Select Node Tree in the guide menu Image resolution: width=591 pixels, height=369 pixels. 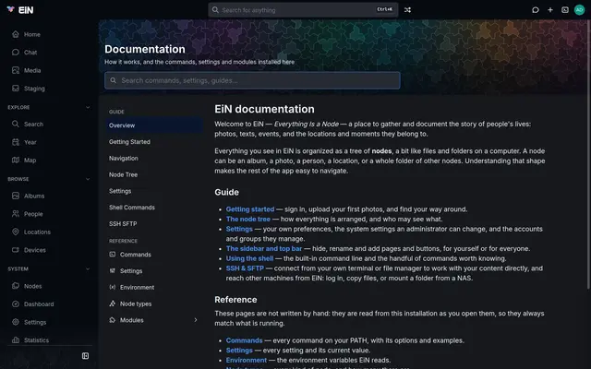[154, 174]
